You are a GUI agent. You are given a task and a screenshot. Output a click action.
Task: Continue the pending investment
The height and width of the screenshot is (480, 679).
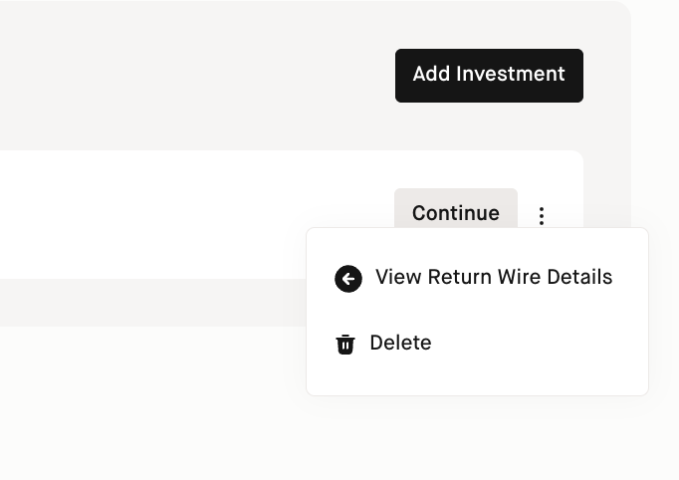[x=455, y=213]
